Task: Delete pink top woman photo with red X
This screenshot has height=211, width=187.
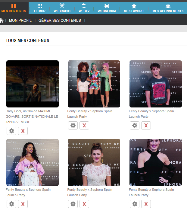Action: (x=23, y=204)
